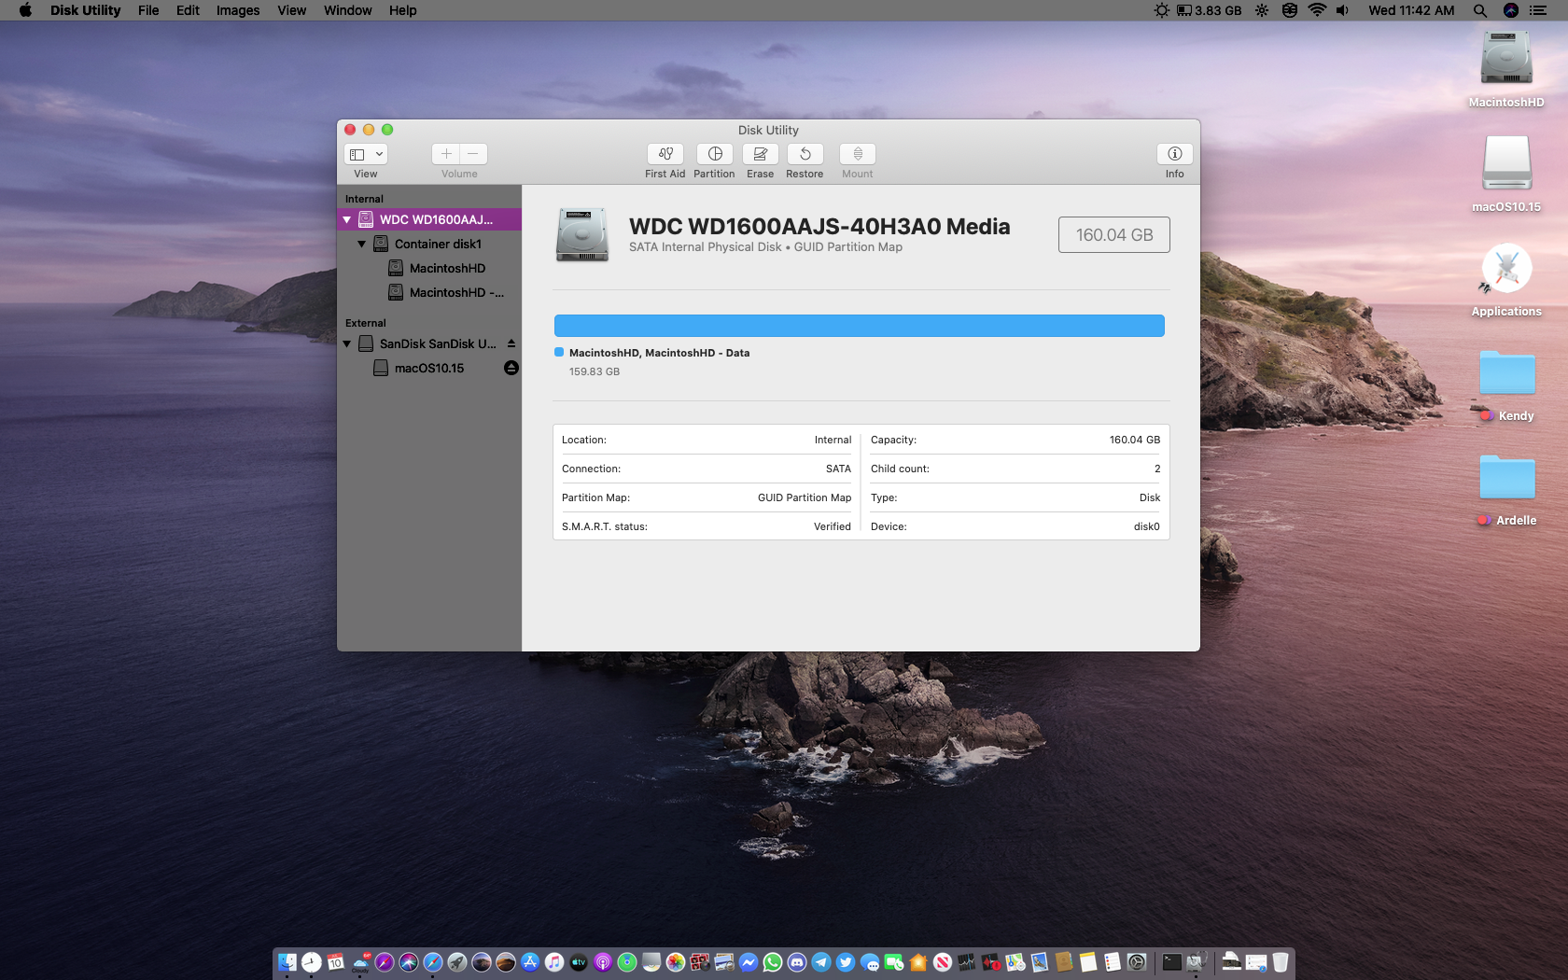Click the Partition Map GUID value
Image resolution: width=1568 pixels, height=980 pixels.
coord(805,497)
